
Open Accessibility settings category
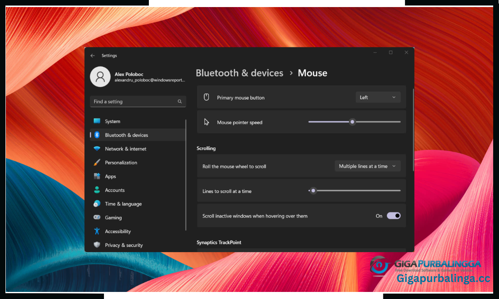138,231
